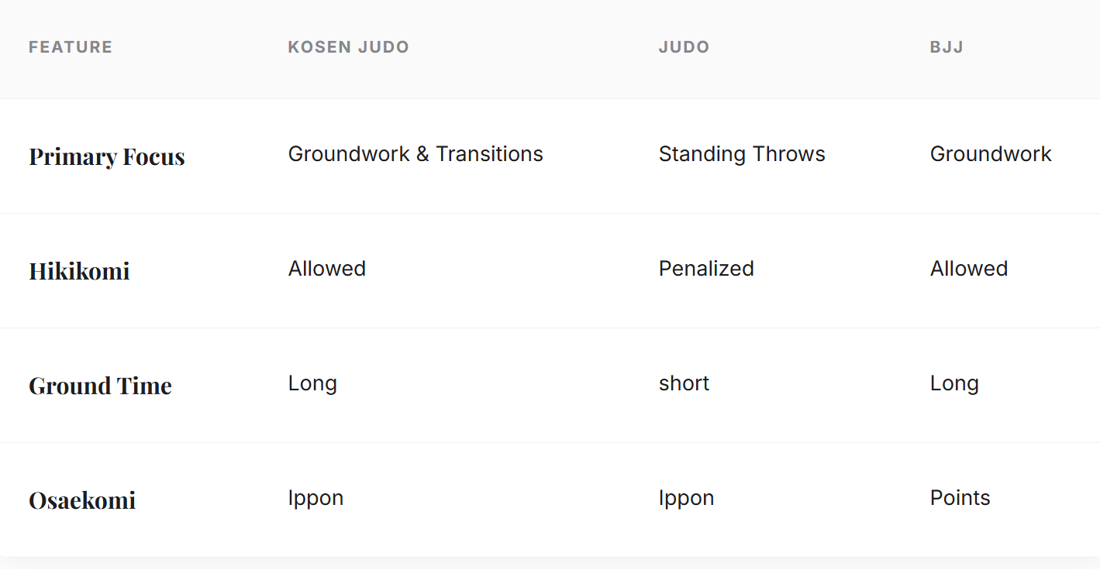This screenshot has height=570, width=1100.
Task: Select the Standing Throws cell
Action: coord(742,154)
